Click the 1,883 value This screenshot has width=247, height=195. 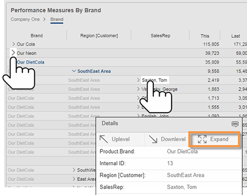coord(213,89)
